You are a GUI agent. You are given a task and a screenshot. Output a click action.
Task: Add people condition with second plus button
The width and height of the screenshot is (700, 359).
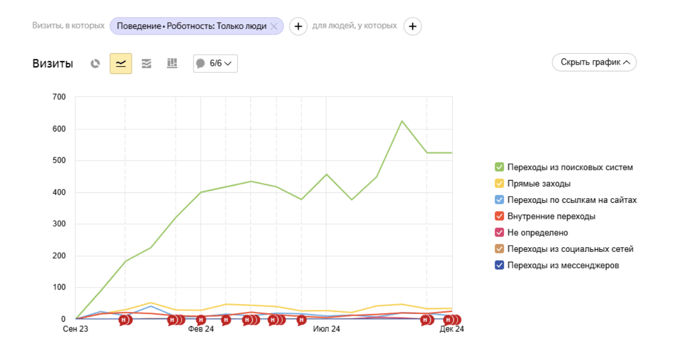(x=412, y=26)
